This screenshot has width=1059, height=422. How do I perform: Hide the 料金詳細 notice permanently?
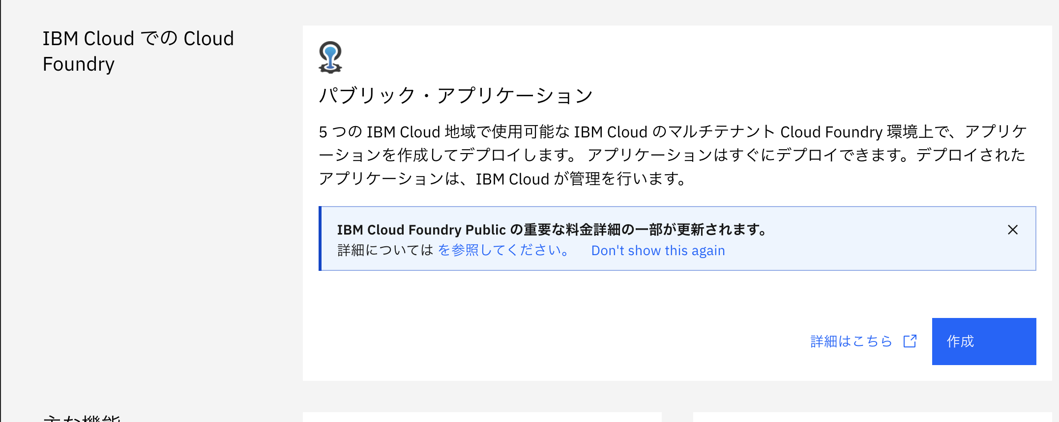point(658,250)
